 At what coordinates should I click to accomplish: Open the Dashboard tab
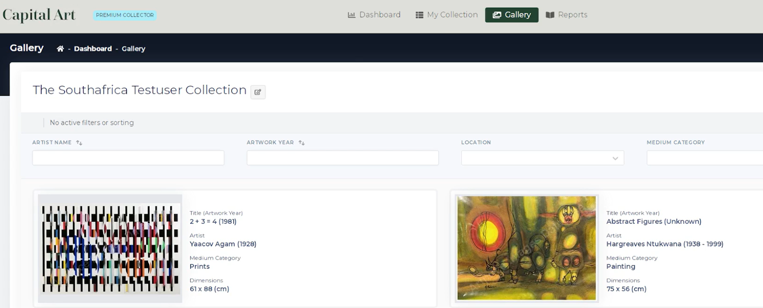click(374, 15)
